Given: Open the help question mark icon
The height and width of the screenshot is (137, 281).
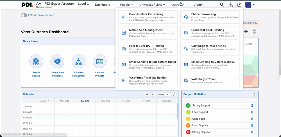Looking at the screenshot, I should 239,5.
